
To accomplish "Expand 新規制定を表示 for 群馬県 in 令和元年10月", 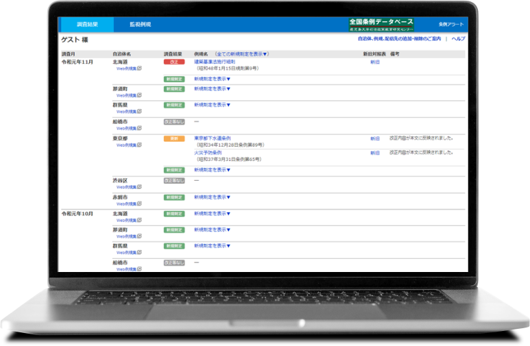I will pyautogui.click(x=212, y=245).
